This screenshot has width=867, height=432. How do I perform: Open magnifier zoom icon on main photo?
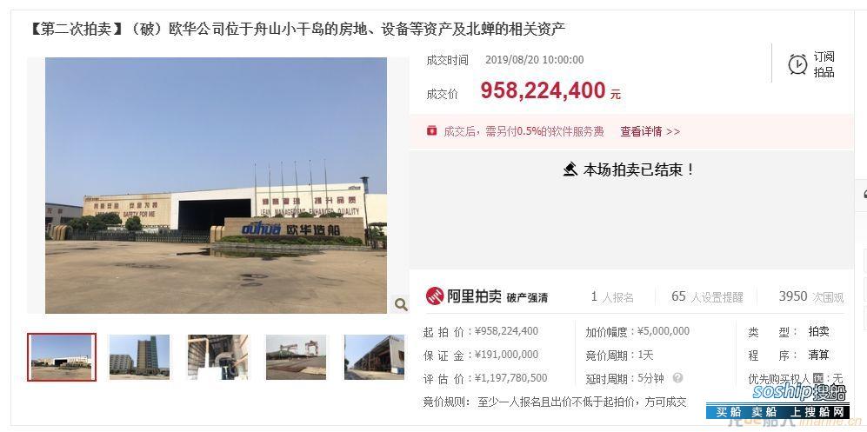tap(400, 304)
